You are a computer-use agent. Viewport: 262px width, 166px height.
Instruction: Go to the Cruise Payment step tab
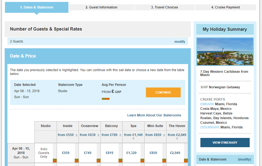coord(226,7)
